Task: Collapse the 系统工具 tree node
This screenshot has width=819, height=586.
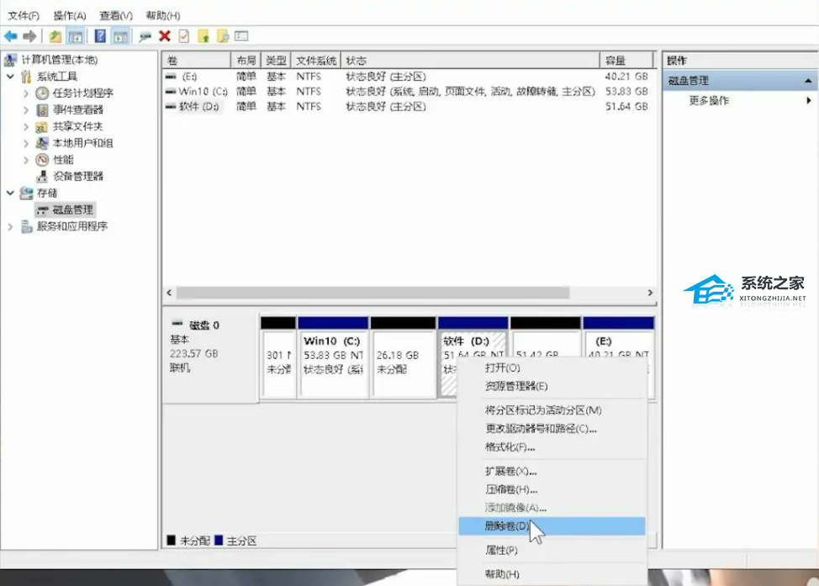Action: (x=10, y=77)
